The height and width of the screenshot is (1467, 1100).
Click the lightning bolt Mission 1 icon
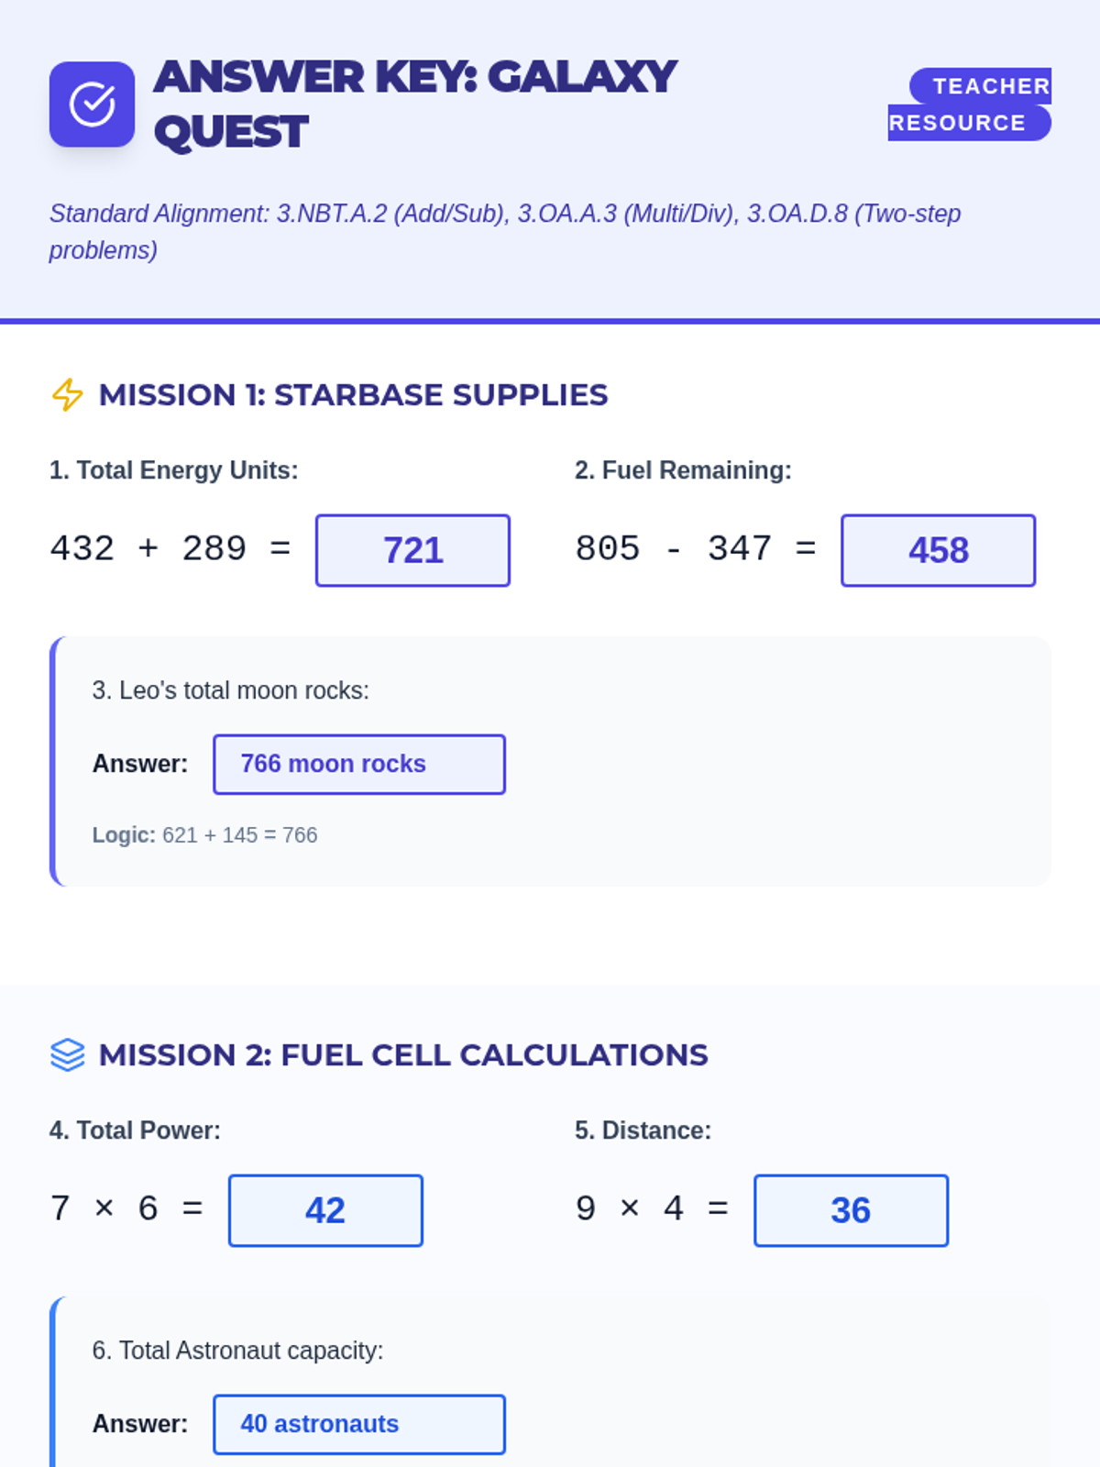coord(67,395)
